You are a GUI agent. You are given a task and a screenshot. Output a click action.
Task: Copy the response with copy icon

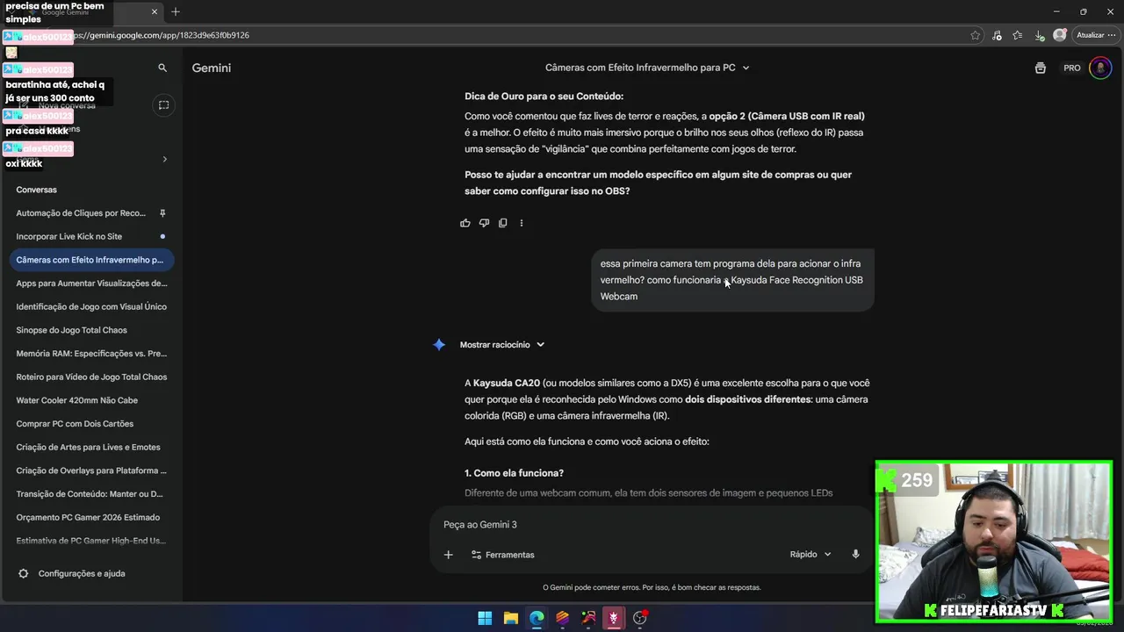[x=502, y=223]
